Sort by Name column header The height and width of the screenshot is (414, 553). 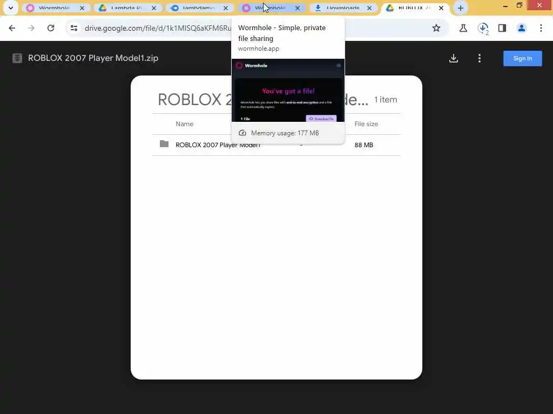tap(185, 124)
